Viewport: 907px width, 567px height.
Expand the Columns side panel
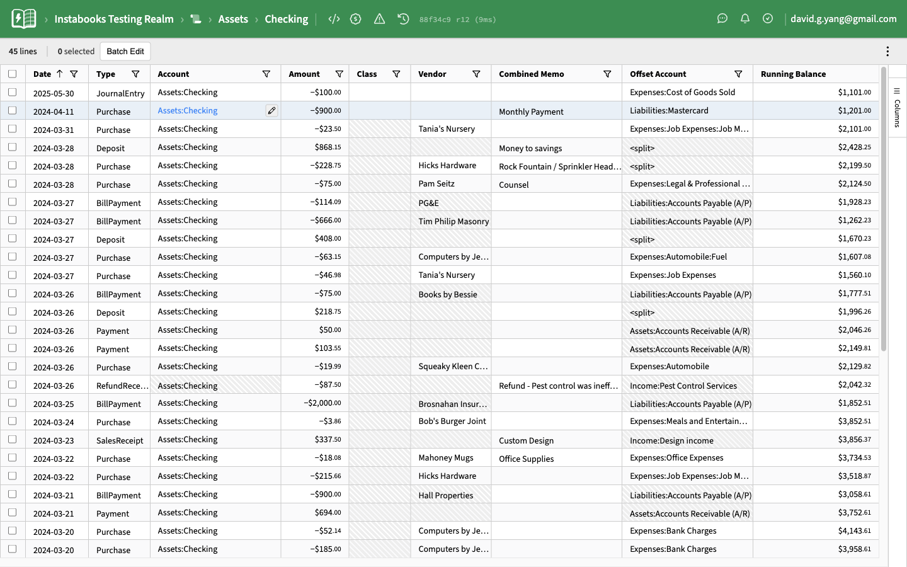pyautogui.click(x=897, y=108)
